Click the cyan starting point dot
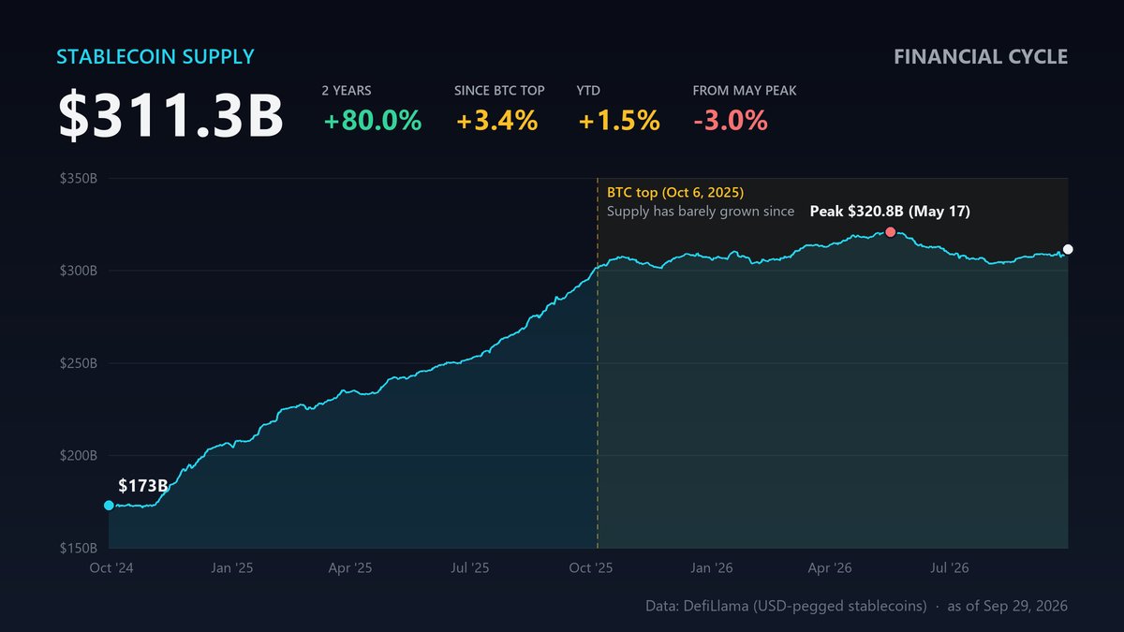The height and width of the screenshot is (632, 1124). pos(109,506)
